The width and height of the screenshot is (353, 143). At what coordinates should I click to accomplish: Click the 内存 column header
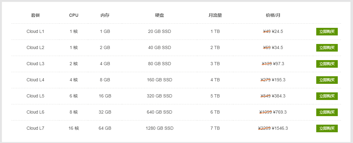pyautogui.click(x=105, y=15)
